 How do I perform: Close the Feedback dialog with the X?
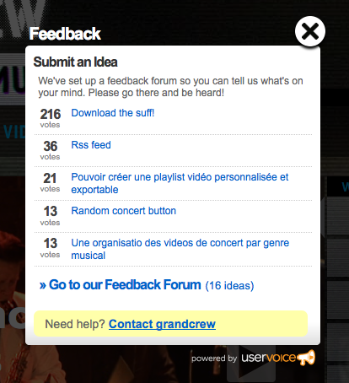point(310,31)
